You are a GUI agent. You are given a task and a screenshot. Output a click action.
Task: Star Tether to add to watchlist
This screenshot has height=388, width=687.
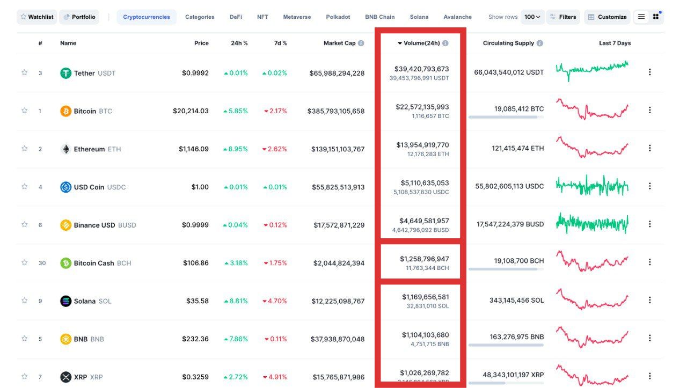pos(24,72)
